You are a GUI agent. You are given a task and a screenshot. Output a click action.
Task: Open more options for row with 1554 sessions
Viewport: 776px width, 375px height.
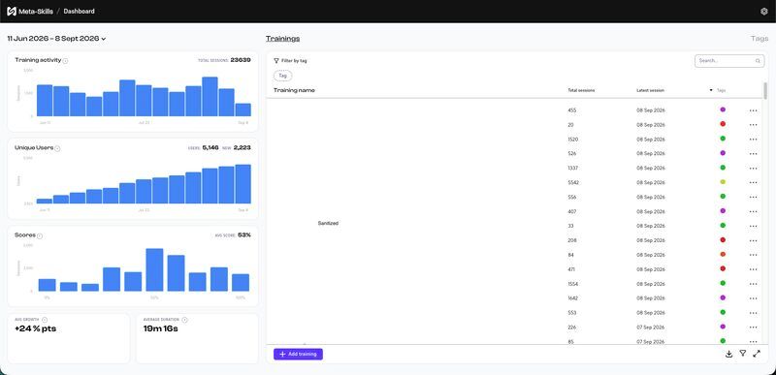(x=754, y=284)
